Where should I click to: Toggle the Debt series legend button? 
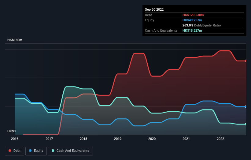(15, 151)
